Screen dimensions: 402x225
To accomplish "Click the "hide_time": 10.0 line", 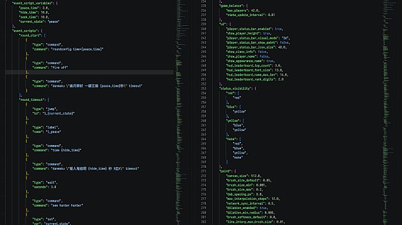I will (x=34, y=12).
